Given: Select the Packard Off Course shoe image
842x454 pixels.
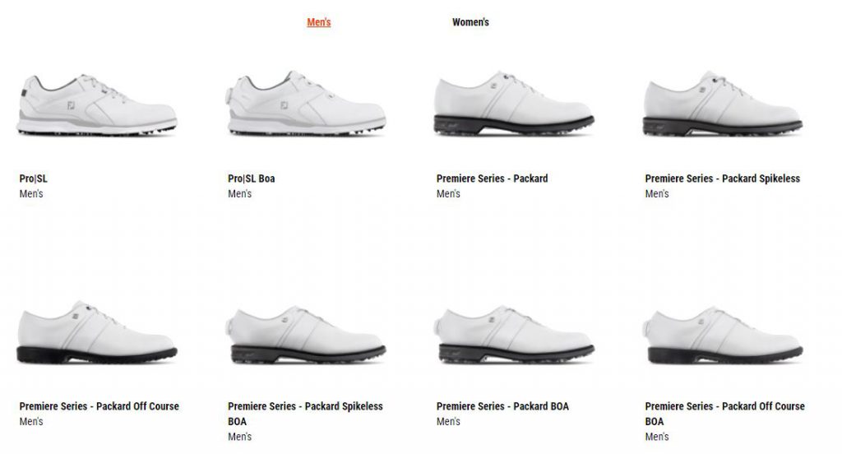Looking at the screenshot, I should click(97, 332).
